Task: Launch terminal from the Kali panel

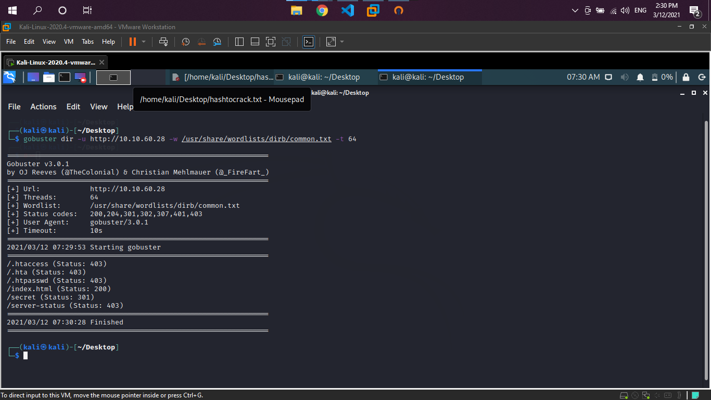Action: (x=65, y=77)
